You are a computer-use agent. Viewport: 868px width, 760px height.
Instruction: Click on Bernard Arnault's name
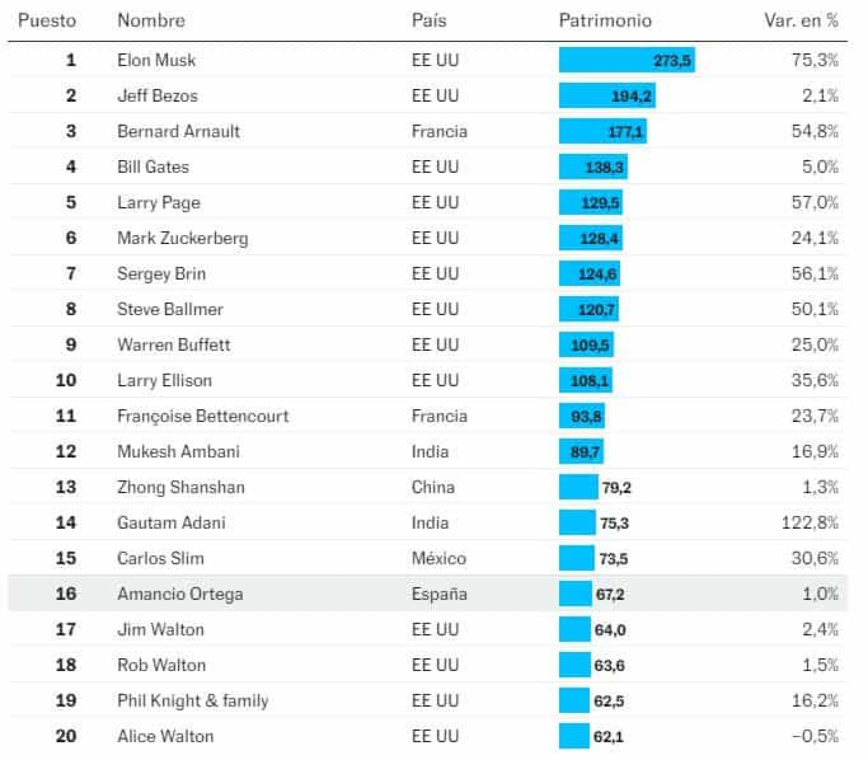[178, 132]
